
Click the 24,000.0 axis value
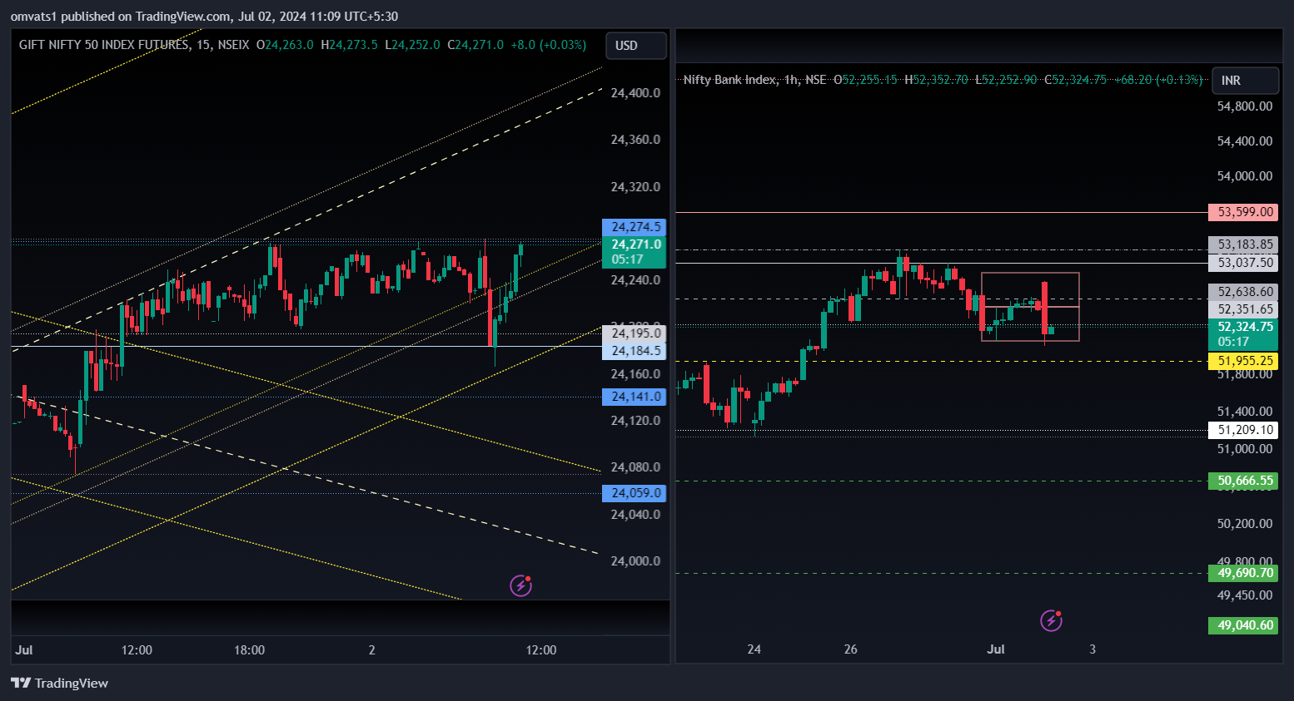coord(635,561)
